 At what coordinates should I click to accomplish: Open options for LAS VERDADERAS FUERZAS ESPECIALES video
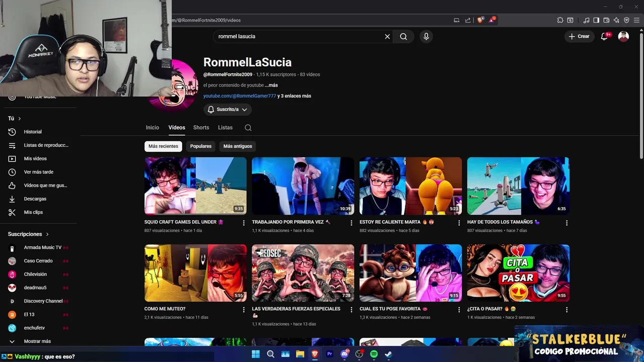(352, 310)
